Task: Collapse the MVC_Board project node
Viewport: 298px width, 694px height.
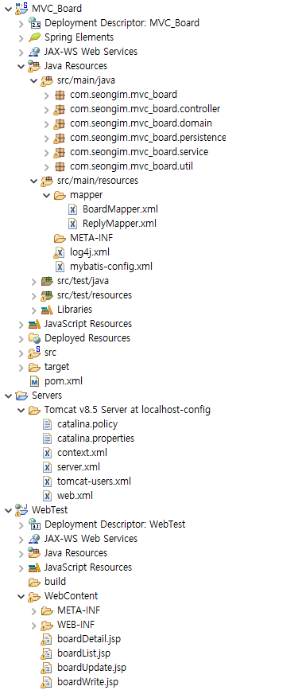Action: pyautogui.click(x=8, y=8)
